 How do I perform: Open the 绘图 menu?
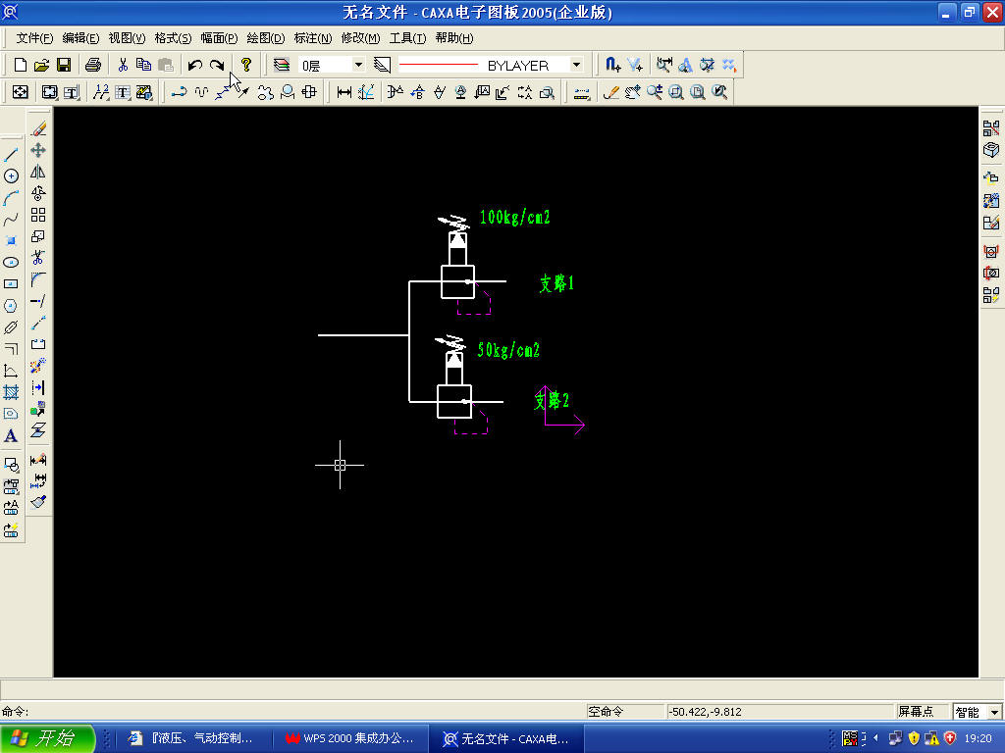coord(265,38)
